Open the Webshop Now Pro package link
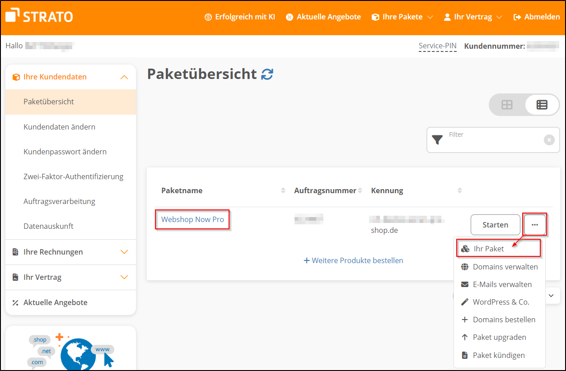This screenshot has height=371, width=566. [192, 219]
